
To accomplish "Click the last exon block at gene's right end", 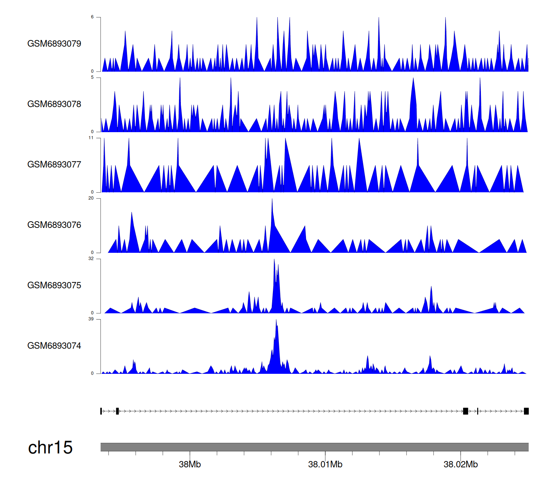I will click(x=526, y=411).
